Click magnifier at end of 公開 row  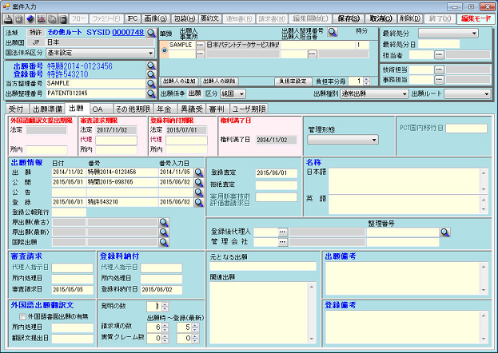tap(199, 182)
